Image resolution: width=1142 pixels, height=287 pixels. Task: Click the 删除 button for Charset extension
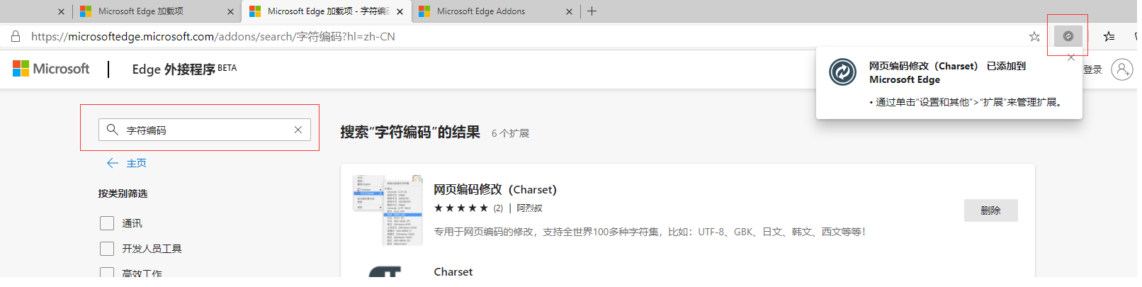990,210
